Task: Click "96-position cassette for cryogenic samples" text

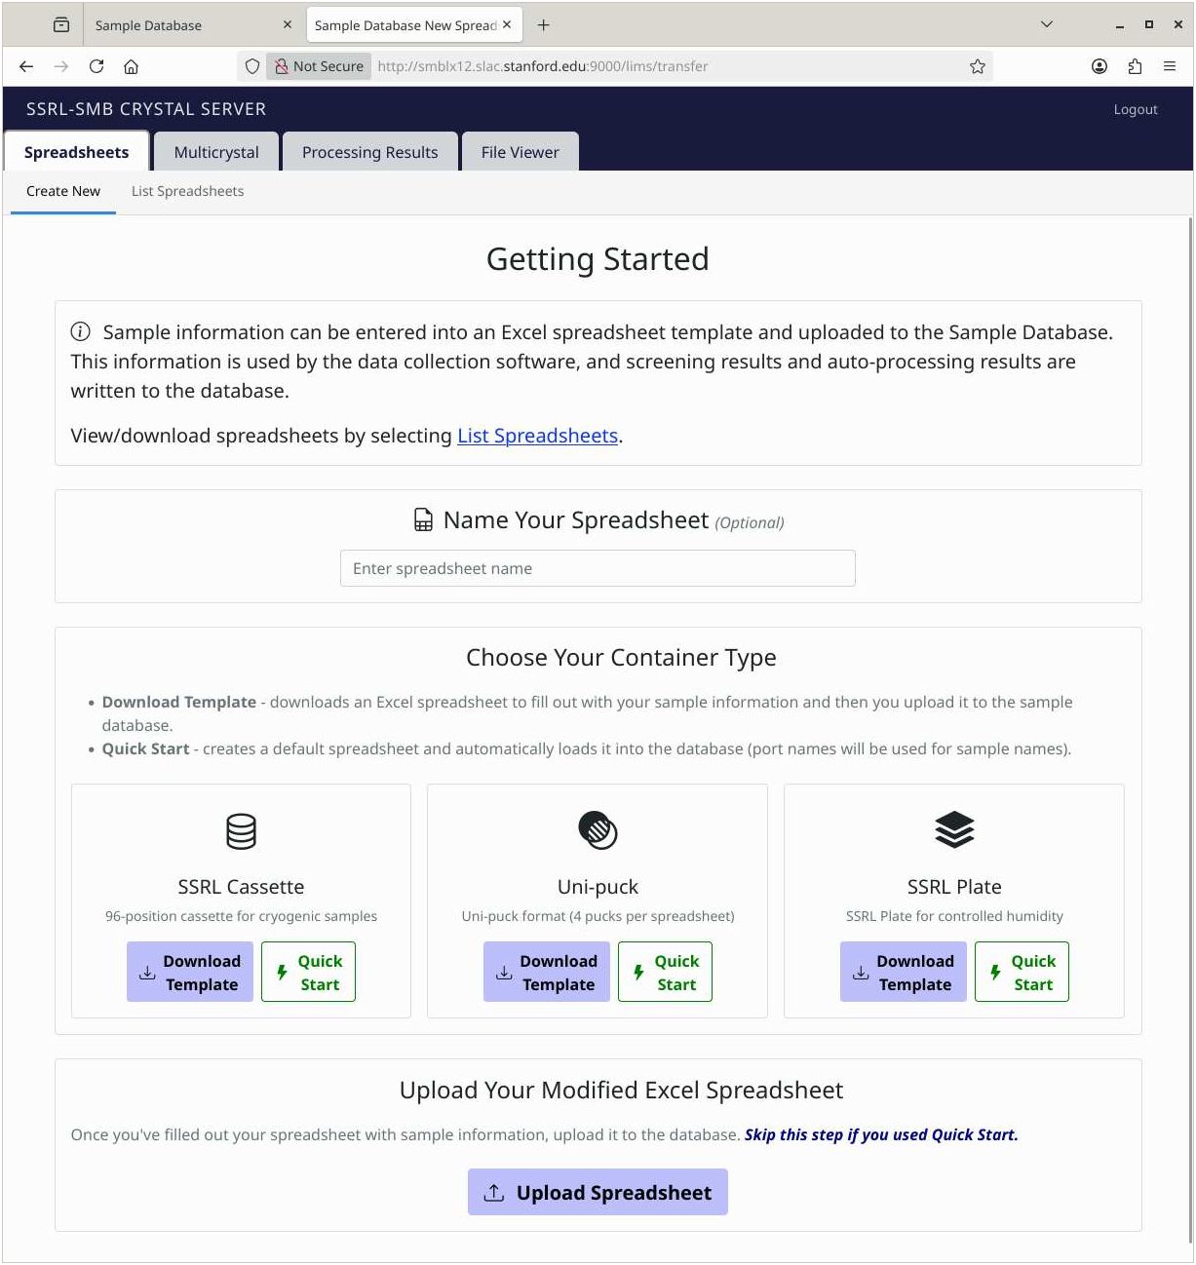Action: point(241,916)
